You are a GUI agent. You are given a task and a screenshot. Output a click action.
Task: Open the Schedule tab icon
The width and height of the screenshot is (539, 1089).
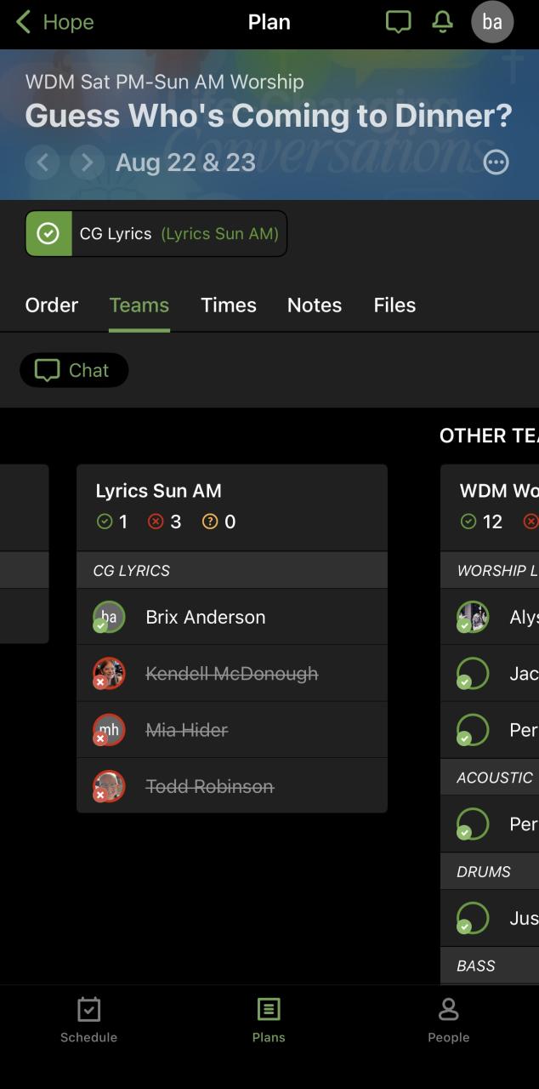tap(89, 1010)
